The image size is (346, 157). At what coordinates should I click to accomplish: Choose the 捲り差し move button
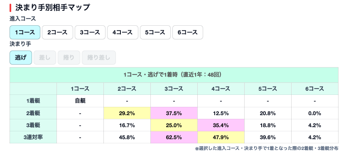pos(99,58)
